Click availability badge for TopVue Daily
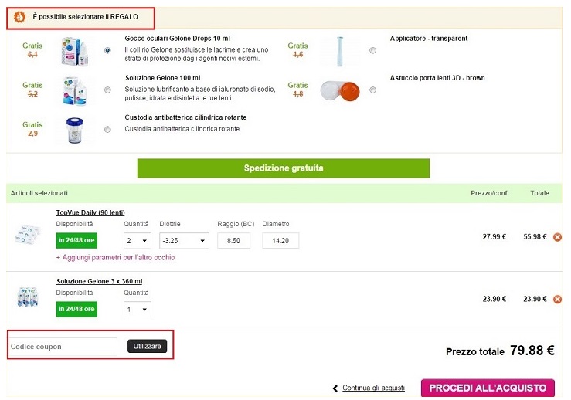Screen dimensions: 571x400 [76, 241]
